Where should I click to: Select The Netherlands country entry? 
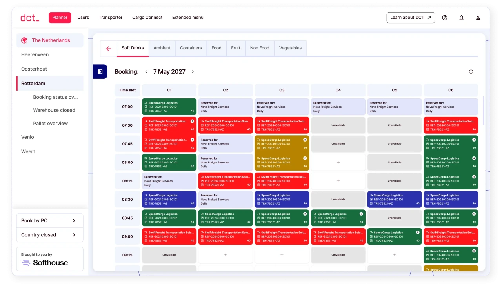(x=50, y=40)
